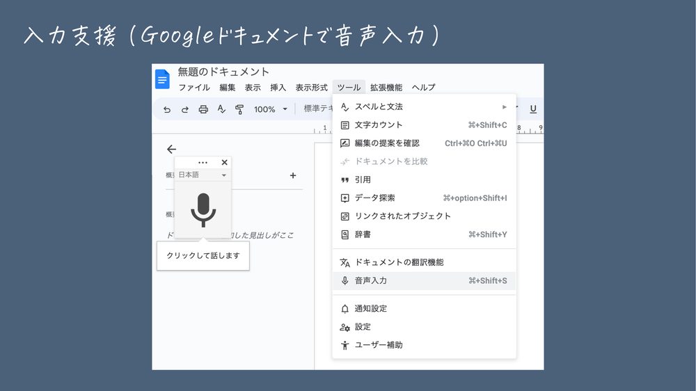Select 引用 in the tools menu
The width and height of the screenshot is (696, 391).
pyautogui.click(x=424, y=179)
